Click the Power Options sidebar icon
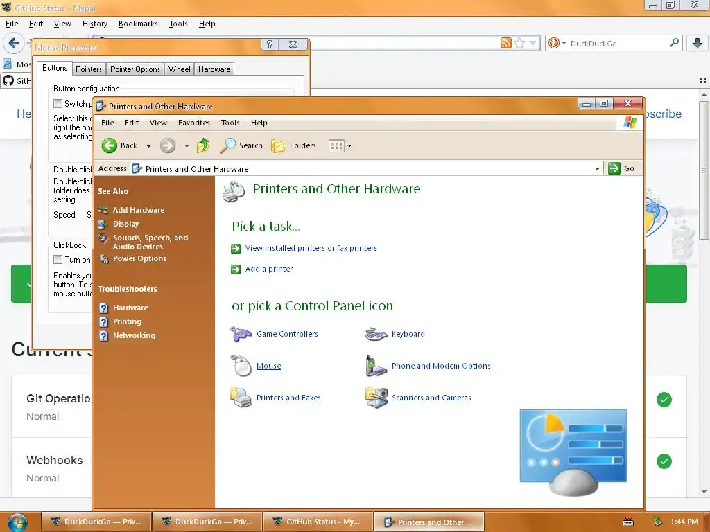 coord(104,259)
